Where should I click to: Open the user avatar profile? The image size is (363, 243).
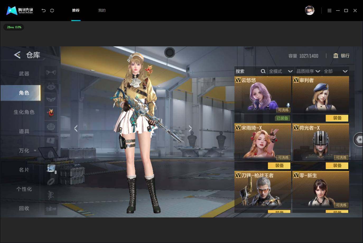[310, 10]
